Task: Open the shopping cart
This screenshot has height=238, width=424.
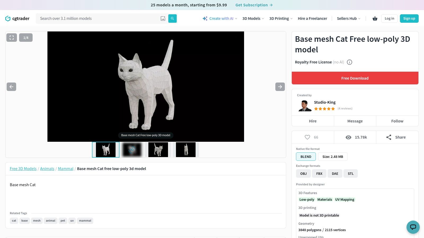Action: click(375, 19)
